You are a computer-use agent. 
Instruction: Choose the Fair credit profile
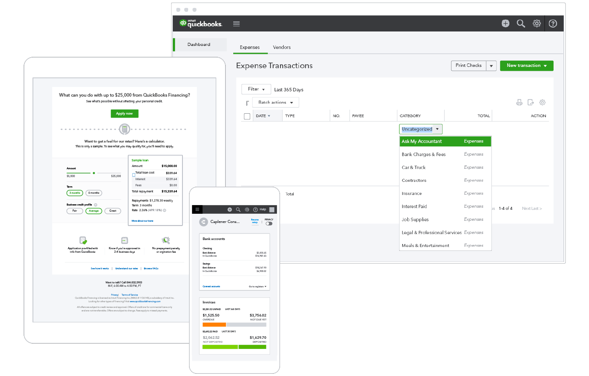tap(75, 211)
